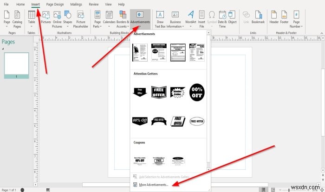
Task: Open the View ribbon tab
Action: point(108,4)
